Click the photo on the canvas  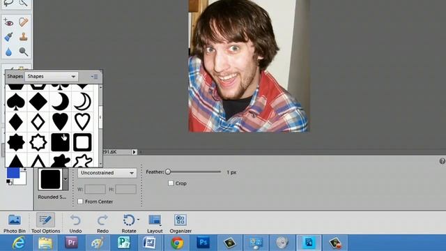[249, 66]
